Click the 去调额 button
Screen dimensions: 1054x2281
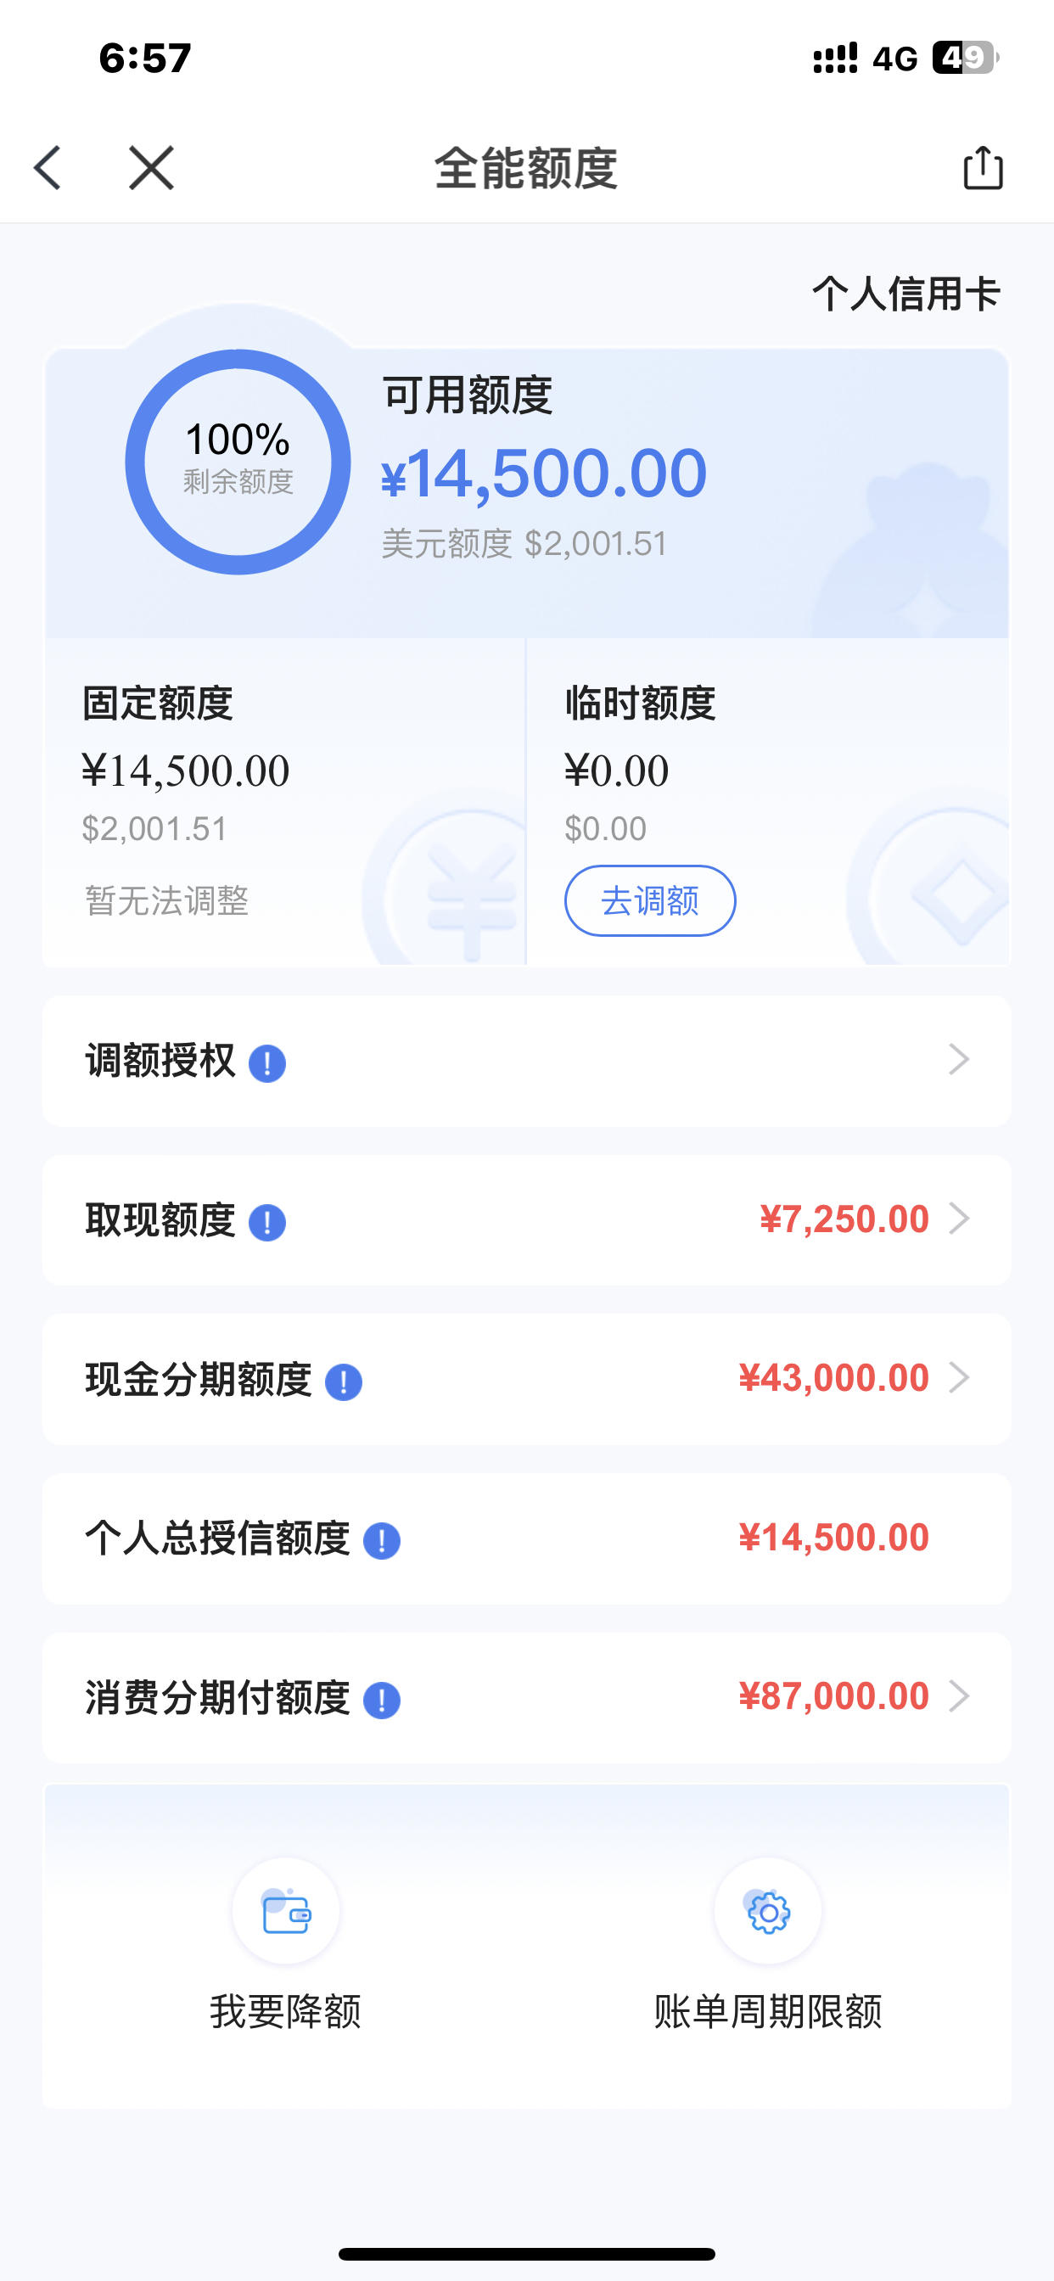pos(650,900)
